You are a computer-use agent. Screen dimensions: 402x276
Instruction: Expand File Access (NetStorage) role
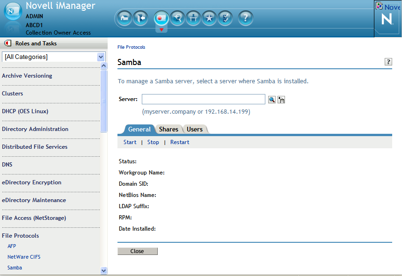(34, 218)
